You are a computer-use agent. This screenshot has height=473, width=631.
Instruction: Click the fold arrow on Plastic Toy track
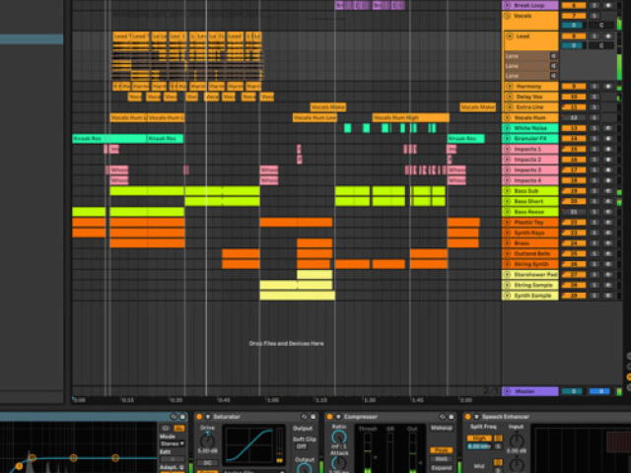click(507, 223)
